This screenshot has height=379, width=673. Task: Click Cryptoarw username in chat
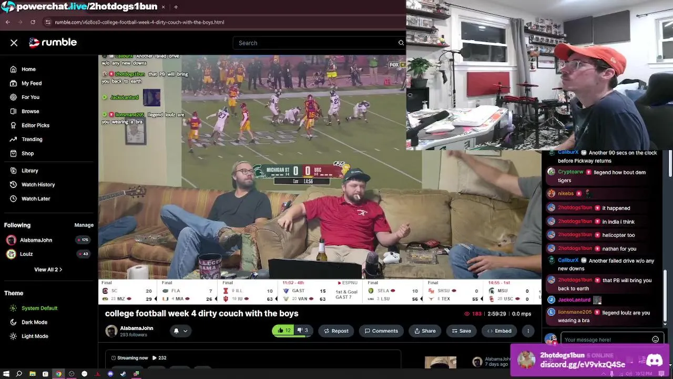570,172
